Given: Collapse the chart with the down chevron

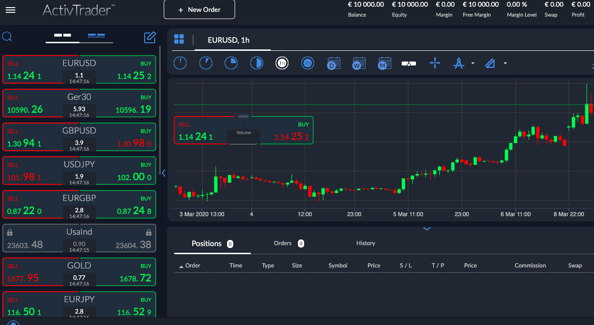Looking at the screenshot, I should pos(427,229).
